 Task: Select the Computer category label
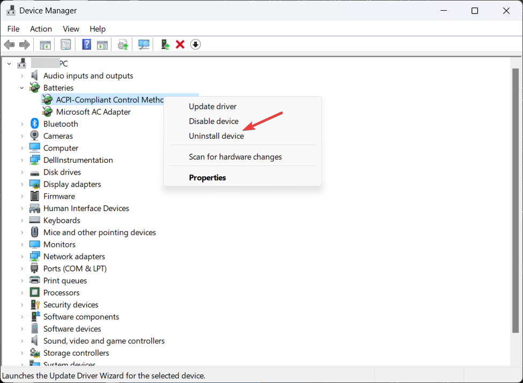(61, 148)
